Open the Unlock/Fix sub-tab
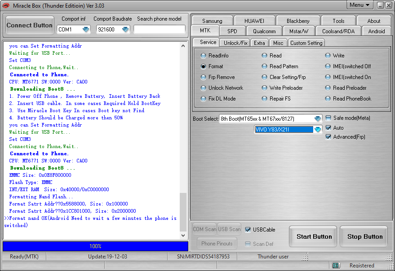This screenshot has width=395, height=271. tap(235, 43)
